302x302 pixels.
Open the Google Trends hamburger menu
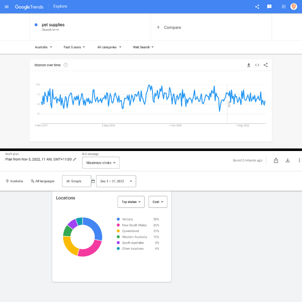coord(7,7)
